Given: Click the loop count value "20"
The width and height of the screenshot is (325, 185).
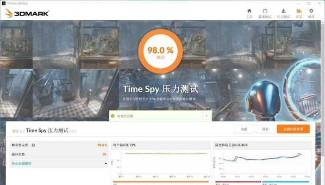Looking at the screenshot, I should [105, 154].
